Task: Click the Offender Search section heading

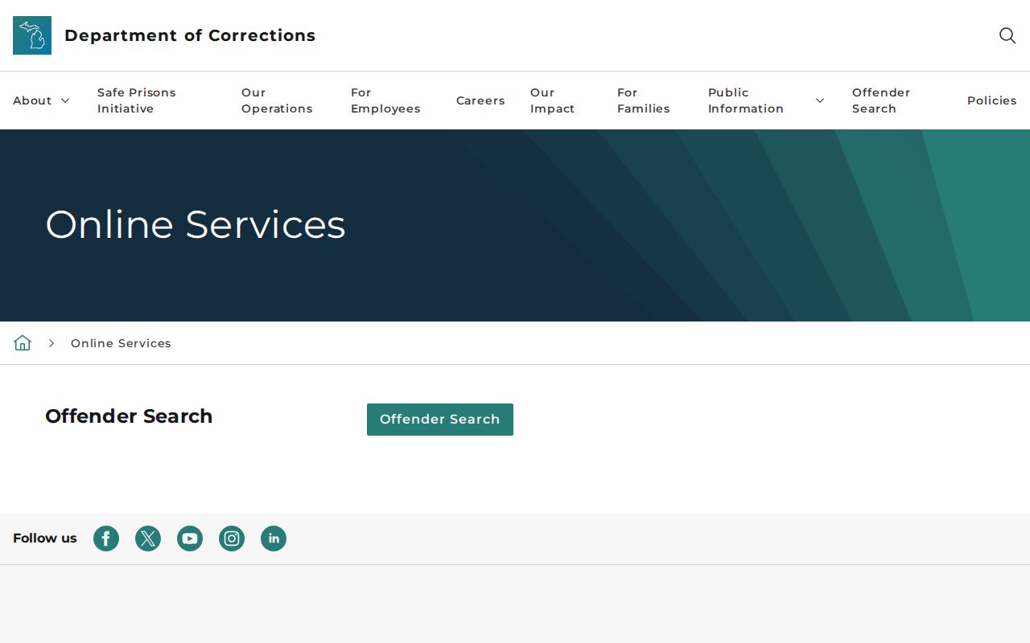Action: point(129,416)
